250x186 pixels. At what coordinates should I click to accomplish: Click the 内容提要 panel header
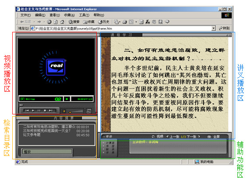[63, 118]
